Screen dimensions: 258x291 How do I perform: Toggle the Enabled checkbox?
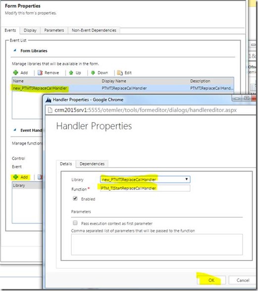[x=75, y=199]
